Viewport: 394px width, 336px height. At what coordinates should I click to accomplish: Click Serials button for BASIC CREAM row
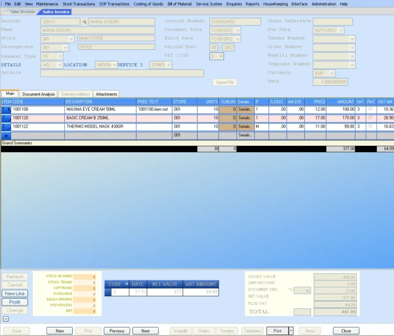tap(245, 118)
